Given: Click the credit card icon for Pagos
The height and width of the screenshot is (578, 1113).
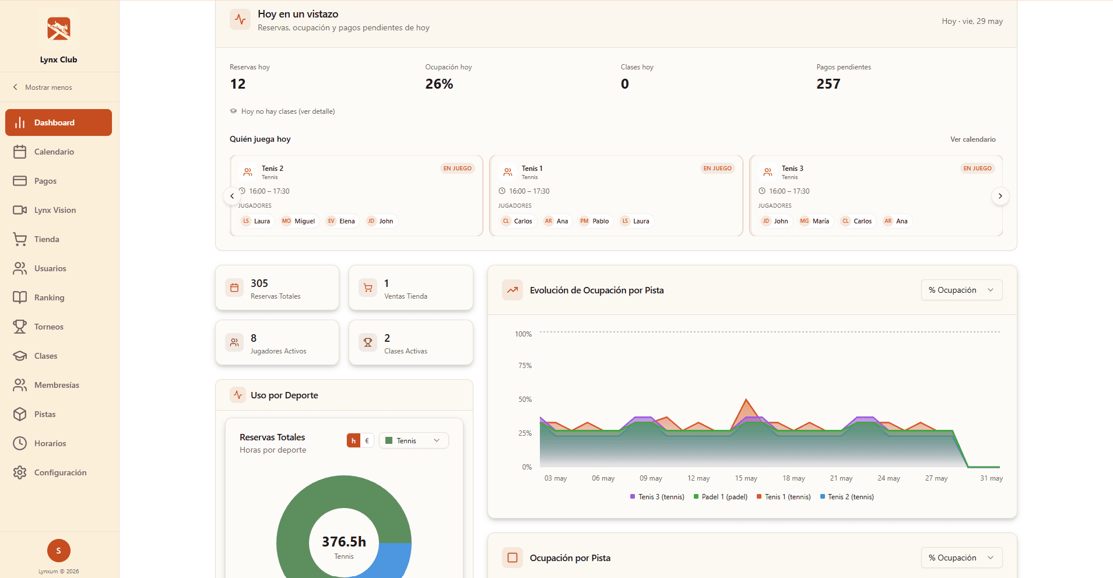Looking at the screenshot, I should (x=20, y=181).
